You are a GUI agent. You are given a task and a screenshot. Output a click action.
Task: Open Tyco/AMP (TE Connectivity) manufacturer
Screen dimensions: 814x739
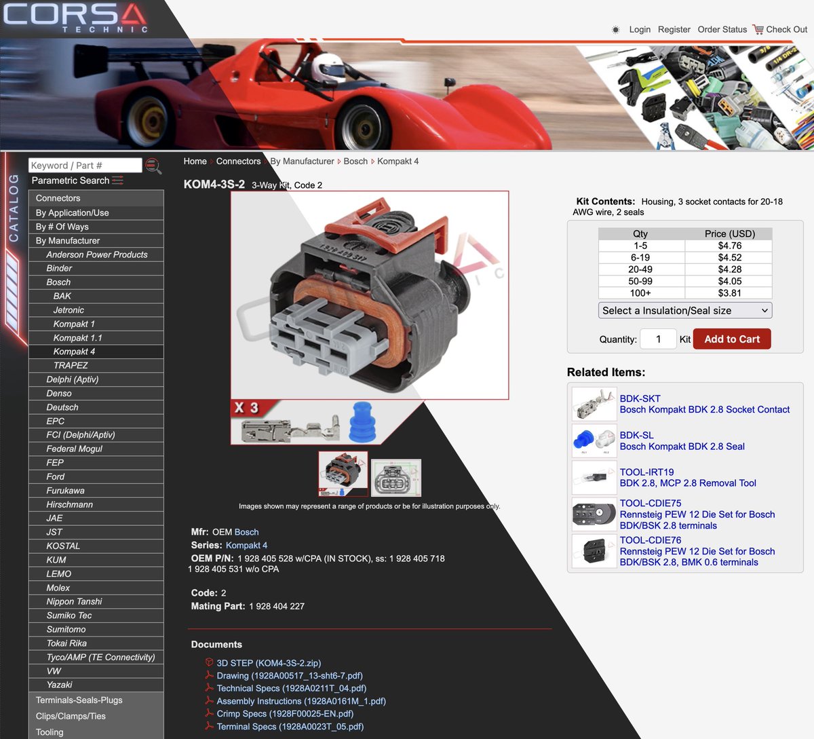96,657
